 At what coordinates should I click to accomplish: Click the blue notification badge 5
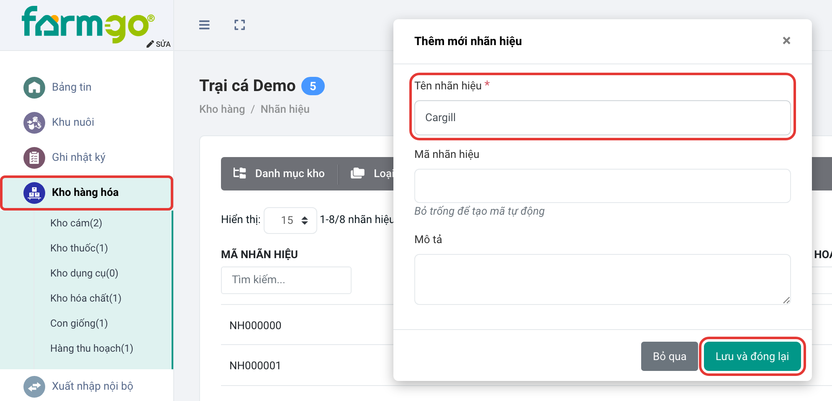click(x=313, y=86)
